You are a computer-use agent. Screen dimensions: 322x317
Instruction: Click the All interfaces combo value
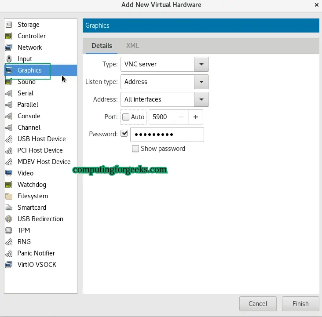[157, 99]
